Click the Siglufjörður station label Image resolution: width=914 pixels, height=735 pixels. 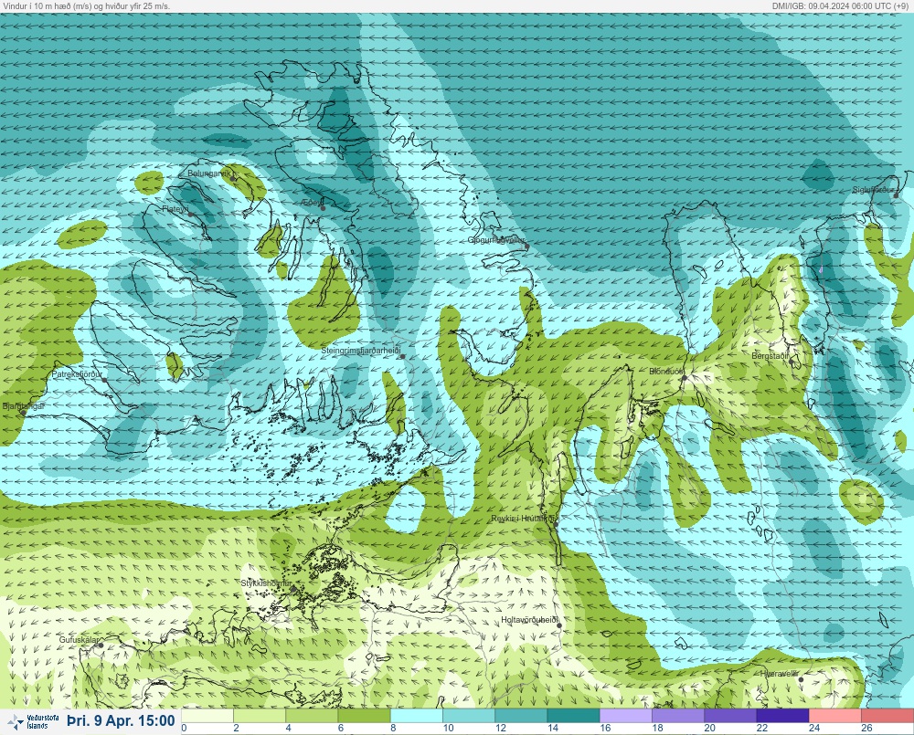pos(873,190)
